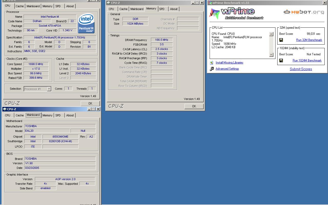Click the save icon next to Run 1024M Benchmark

click(x=281, y=60)
